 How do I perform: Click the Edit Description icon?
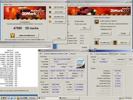click(x=50, y=7)
